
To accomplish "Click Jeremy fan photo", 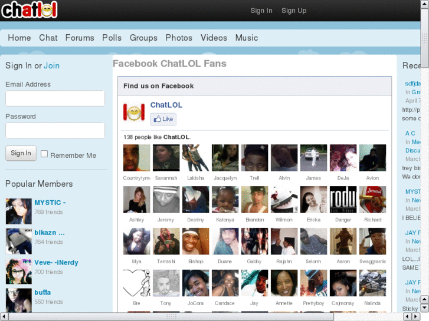I will 166,200.
